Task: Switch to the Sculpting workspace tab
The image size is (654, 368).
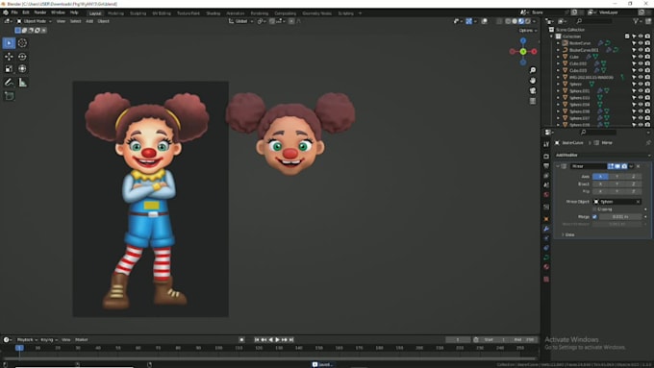Action: coord(138,13)
